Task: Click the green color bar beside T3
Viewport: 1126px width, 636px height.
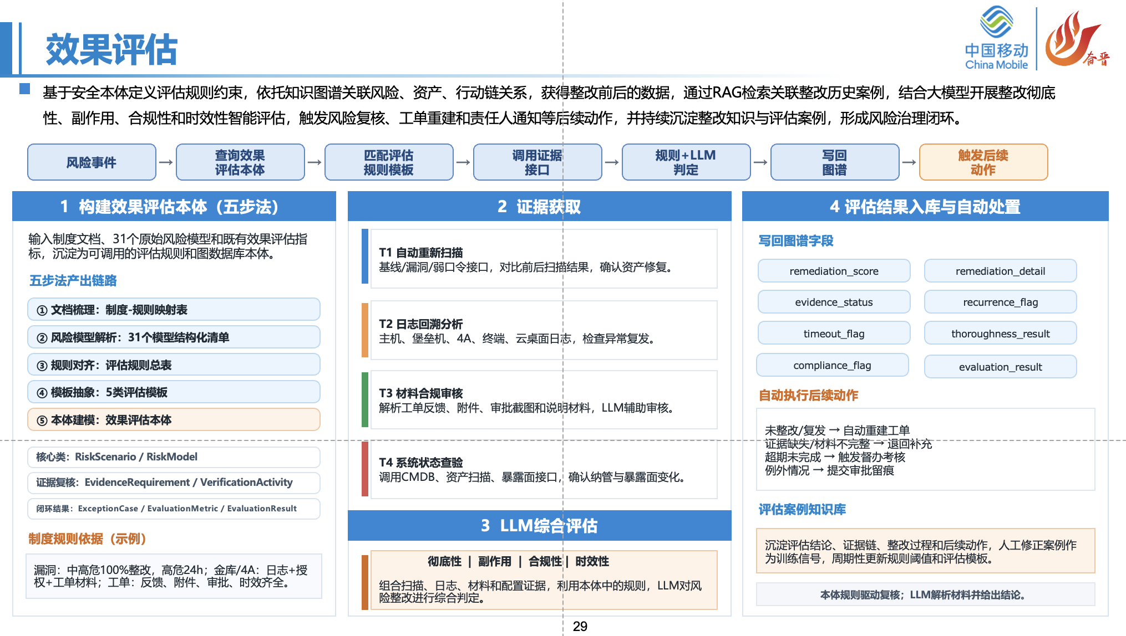Action: 365,399
